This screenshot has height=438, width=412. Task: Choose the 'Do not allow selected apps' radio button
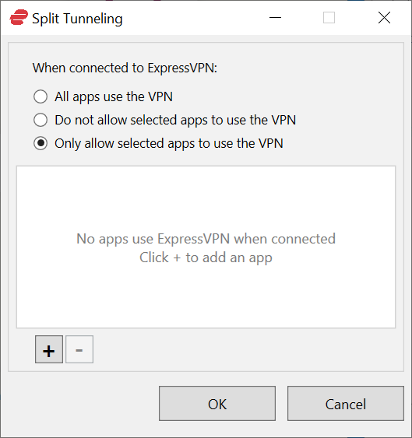40,120
